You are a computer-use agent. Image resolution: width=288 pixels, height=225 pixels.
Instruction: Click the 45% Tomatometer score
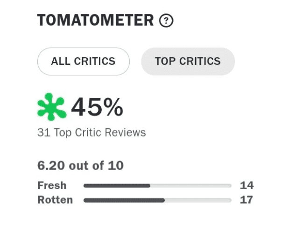(x=97, y=108)
